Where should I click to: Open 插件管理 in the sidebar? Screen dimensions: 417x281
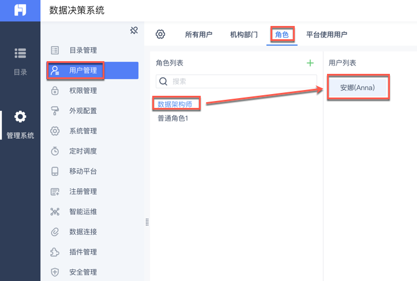click(x=82, y=252)
